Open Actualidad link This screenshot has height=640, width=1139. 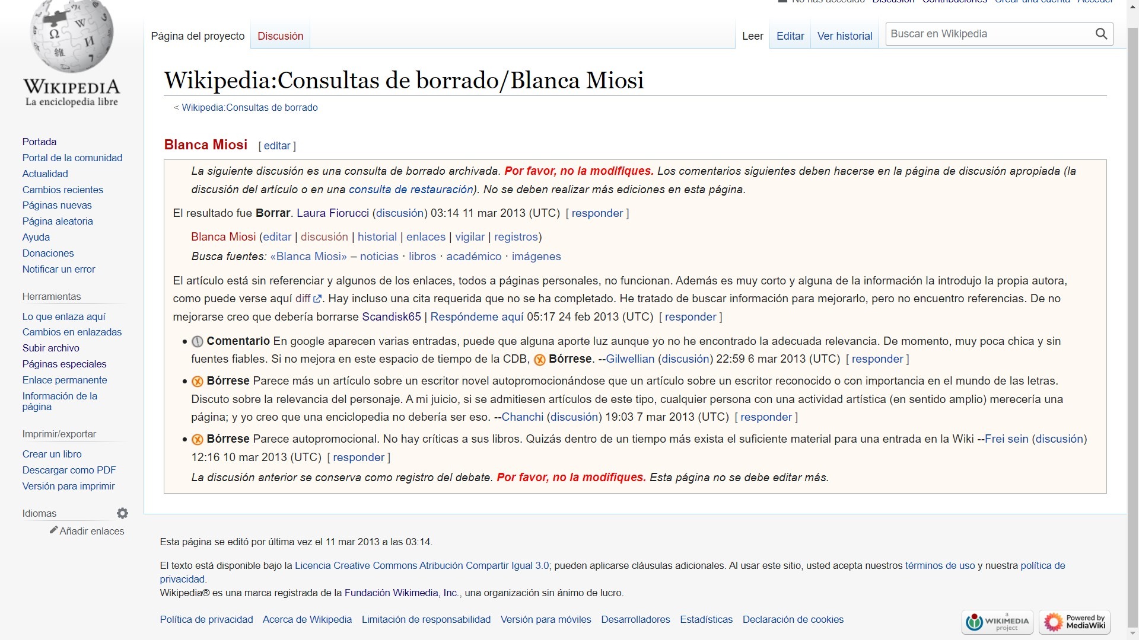(x=45, y=174)
